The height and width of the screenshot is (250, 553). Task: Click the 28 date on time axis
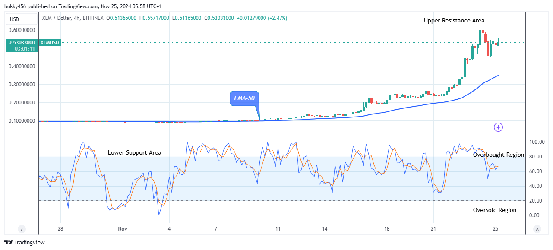(60, 229)
